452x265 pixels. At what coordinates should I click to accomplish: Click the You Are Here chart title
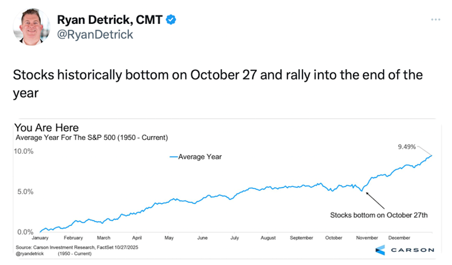coord(46,127)
